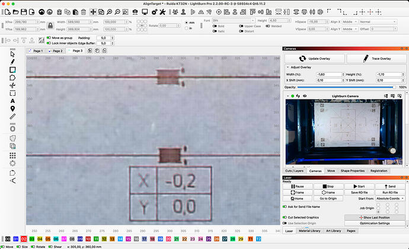409x249 pixels.
Task: Select the mm units radio button
Action: pos(187,22)
